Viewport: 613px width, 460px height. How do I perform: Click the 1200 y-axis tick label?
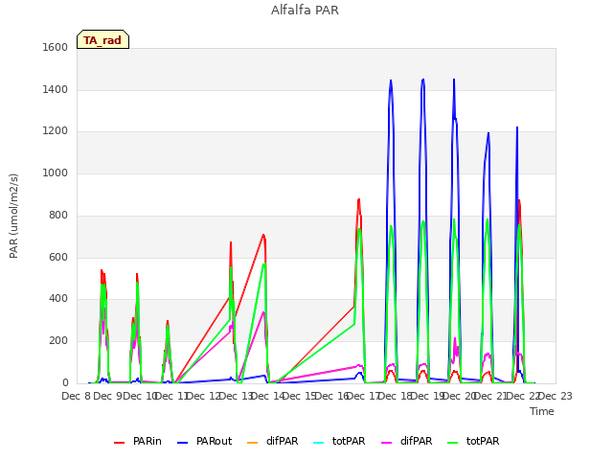pos(56,131)
